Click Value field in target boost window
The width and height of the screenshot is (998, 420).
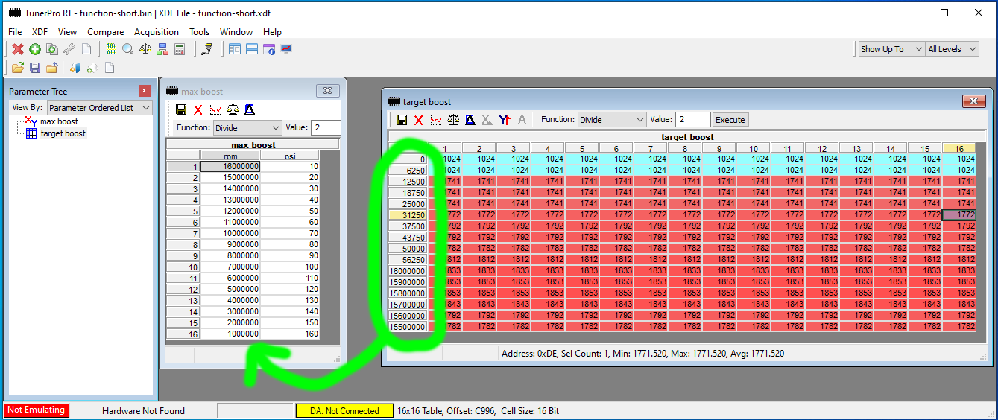click(692, 120)
